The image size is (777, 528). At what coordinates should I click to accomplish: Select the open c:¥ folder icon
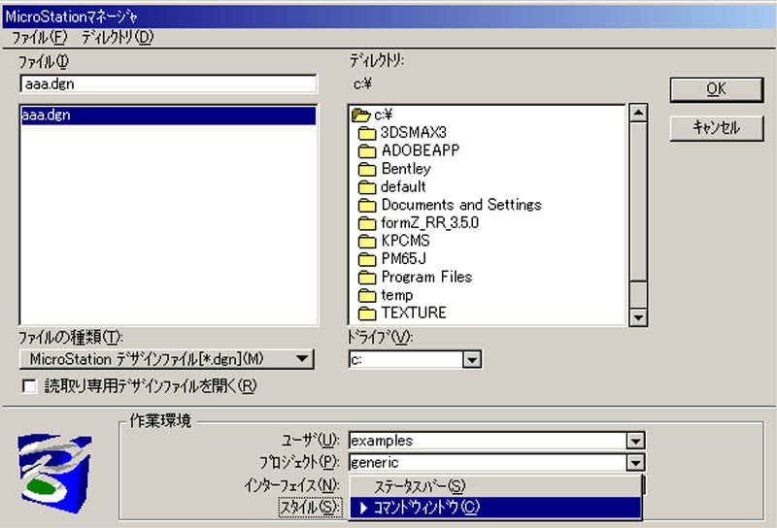tap(360, 115)
